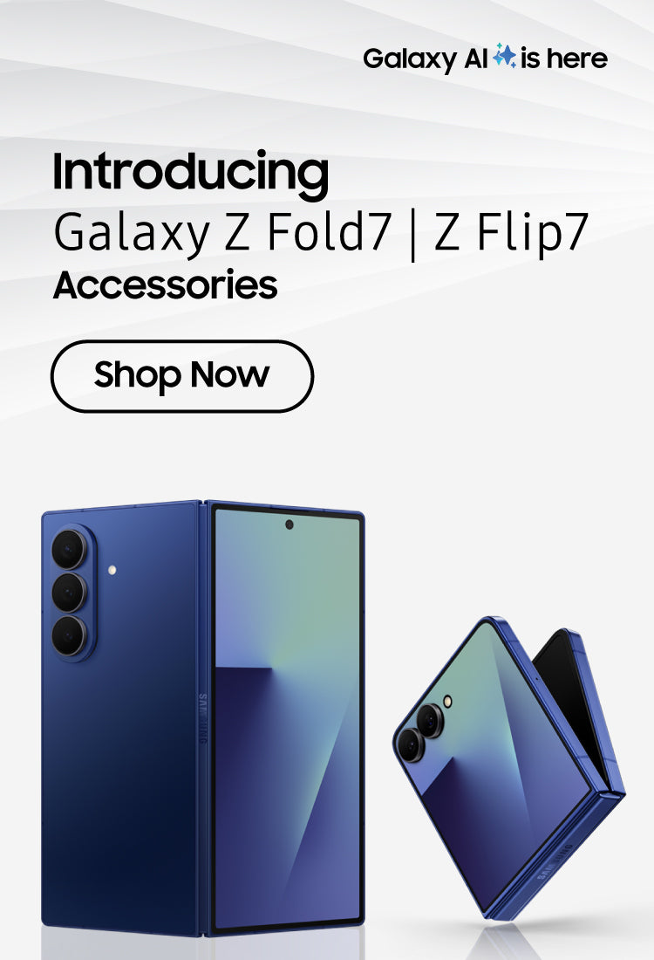
Task: Click the Flip7 lower camera lens
Action: pyautogui.click(x=411, y=744)
